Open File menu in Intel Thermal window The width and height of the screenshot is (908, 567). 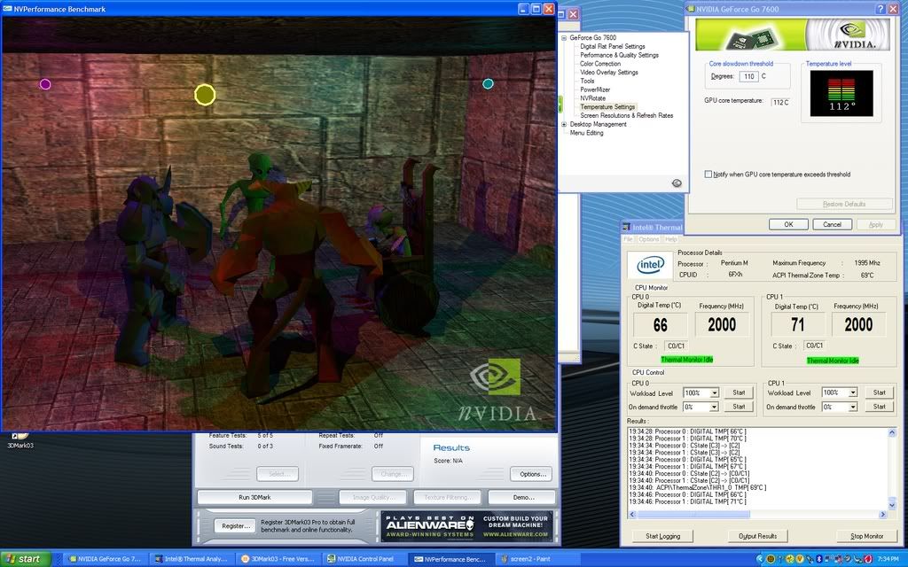coord(628,239)
